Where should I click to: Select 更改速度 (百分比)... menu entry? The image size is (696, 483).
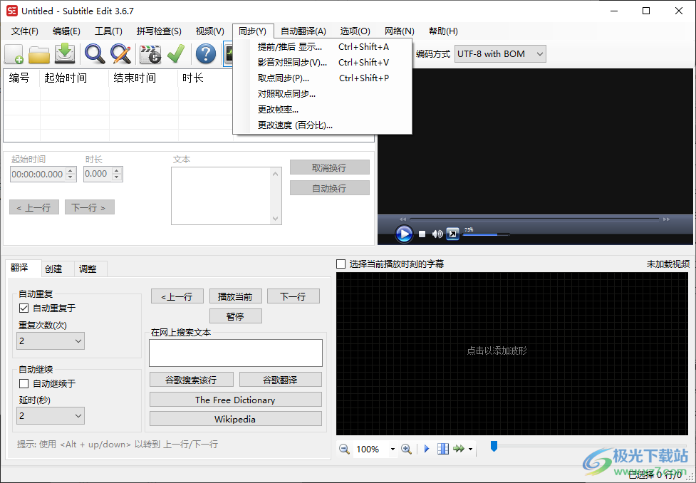pos(323,125)
